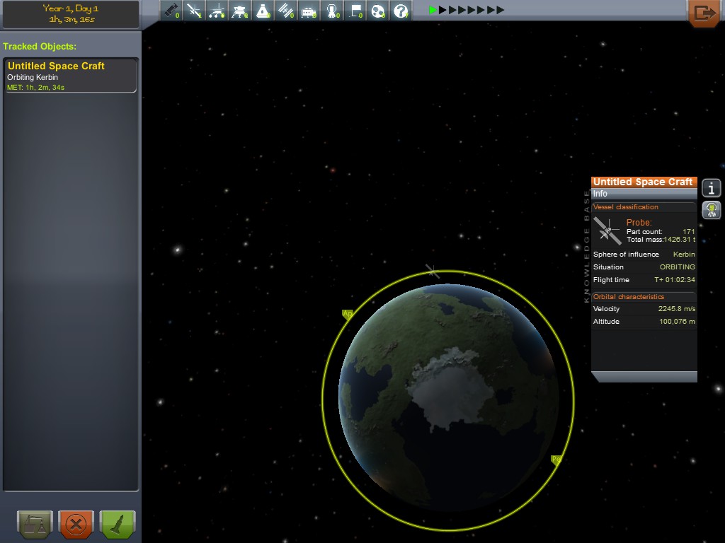Image resolution: width=725 pixels, height=543 pixels.
Task: Click the Year 1, Day 1 clock display
Action: tap(71, 14)
